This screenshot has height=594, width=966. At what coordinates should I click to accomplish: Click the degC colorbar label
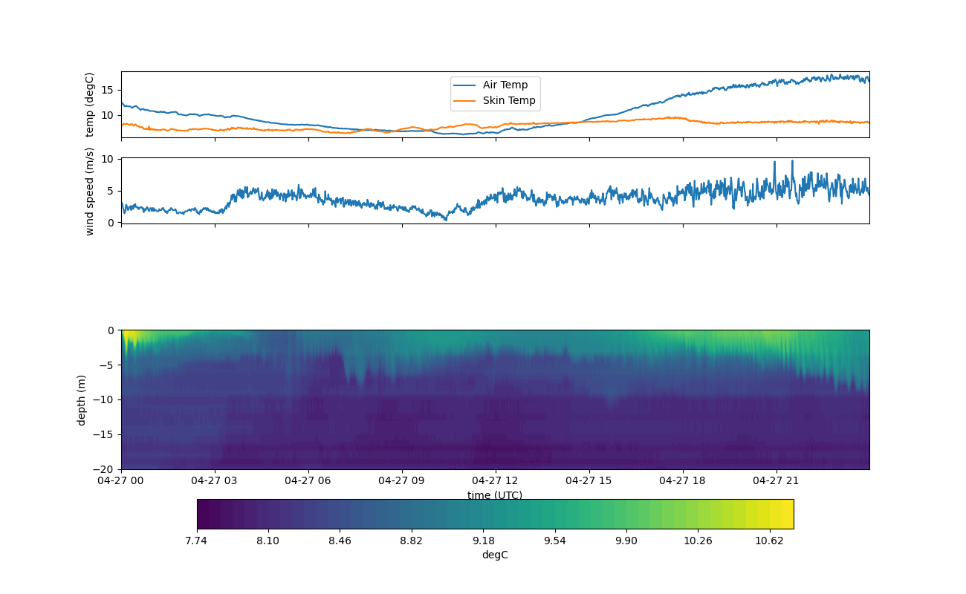[x=495, y=555]
